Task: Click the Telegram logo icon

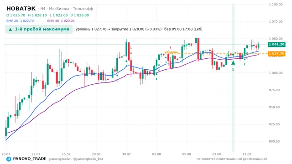Action: 9,159
